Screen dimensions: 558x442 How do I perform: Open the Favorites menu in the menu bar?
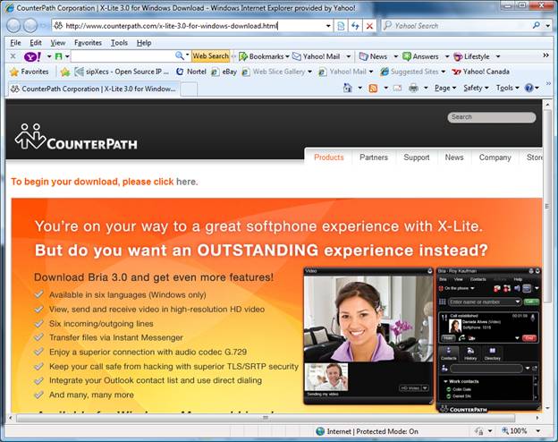(x=88, y=43)
